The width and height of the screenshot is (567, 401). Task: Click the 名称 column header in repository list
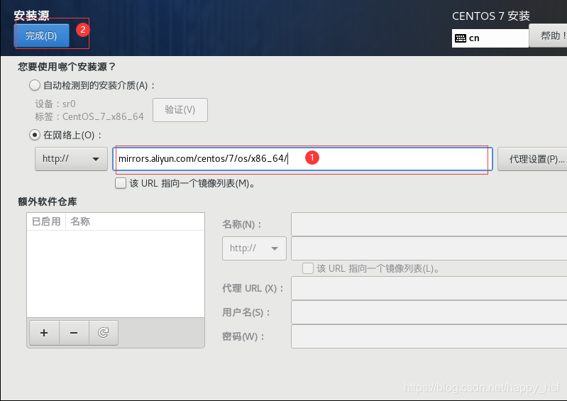point(135,221)
